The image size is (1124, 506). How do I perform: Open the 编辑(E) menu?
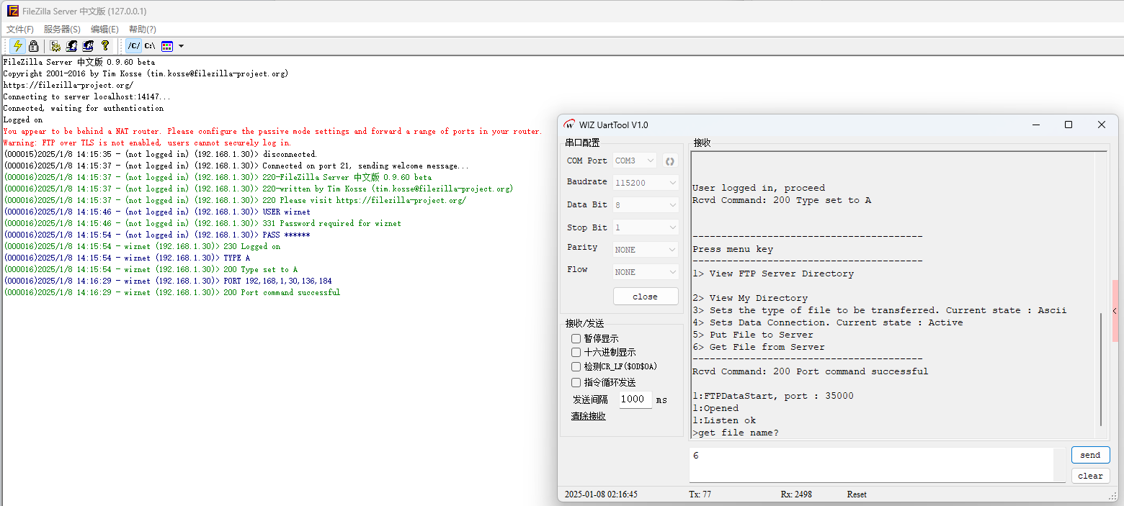pos(104,30)
